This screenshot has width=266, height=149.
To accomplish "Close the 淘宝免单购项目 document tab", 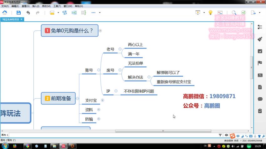I will [x=21, y=19].
